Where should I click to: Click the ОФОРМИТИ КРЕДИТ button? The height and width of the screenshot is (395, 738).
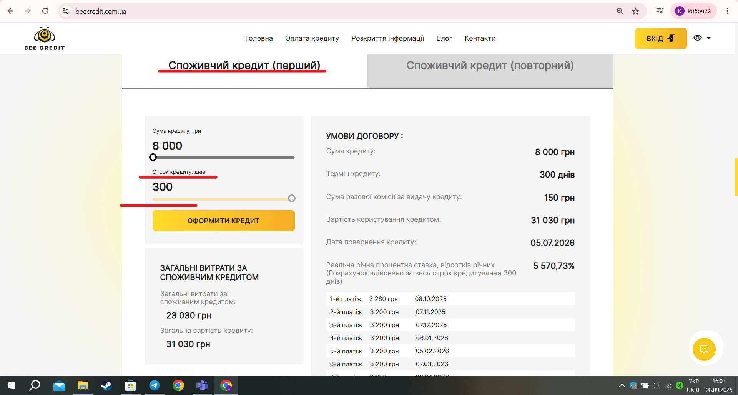tap(224, 221)
